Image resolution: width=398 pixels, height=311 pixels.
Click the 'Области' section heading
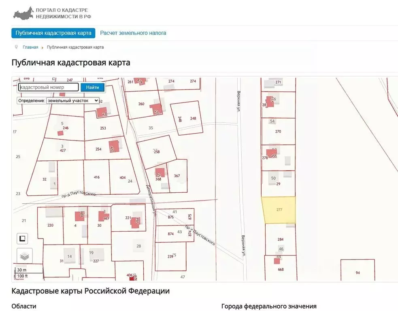pos(24,306)
